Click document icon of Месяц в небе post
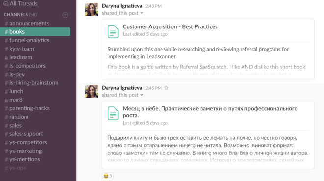Screen dimensions: 324x181 tap(113, 113)
